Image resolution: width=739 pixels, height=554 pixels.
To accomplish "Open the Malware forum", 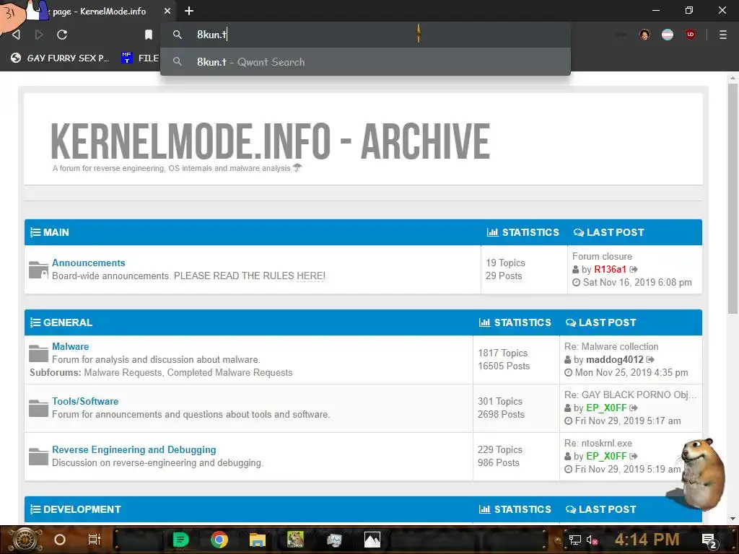I will (70, 346).
